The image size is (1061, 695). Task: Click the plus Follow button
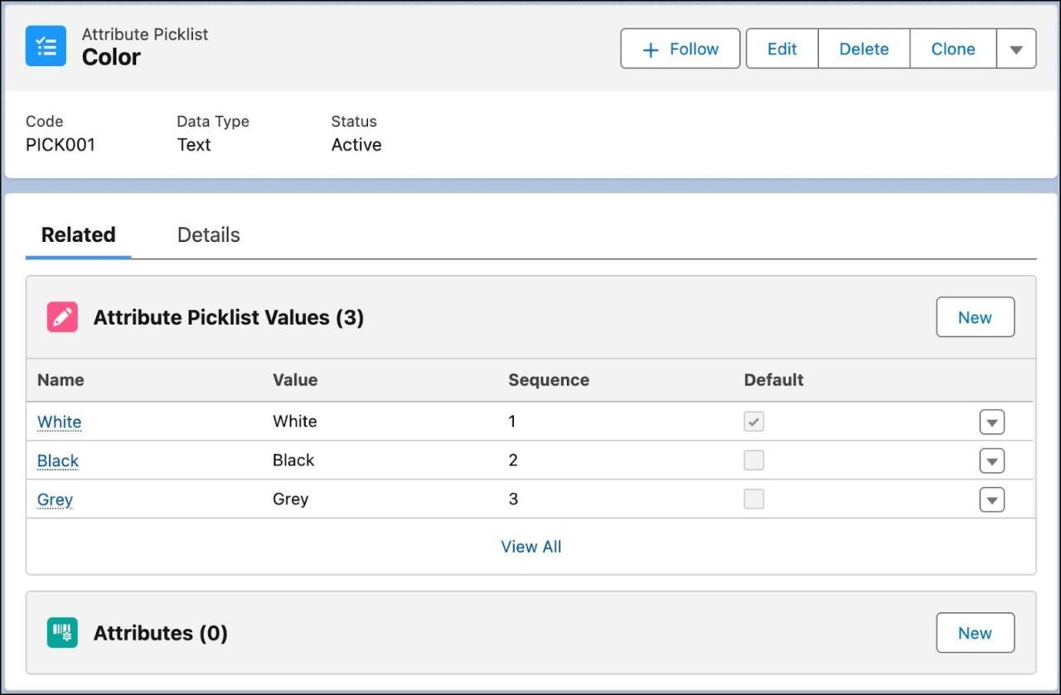click(680, 49)
